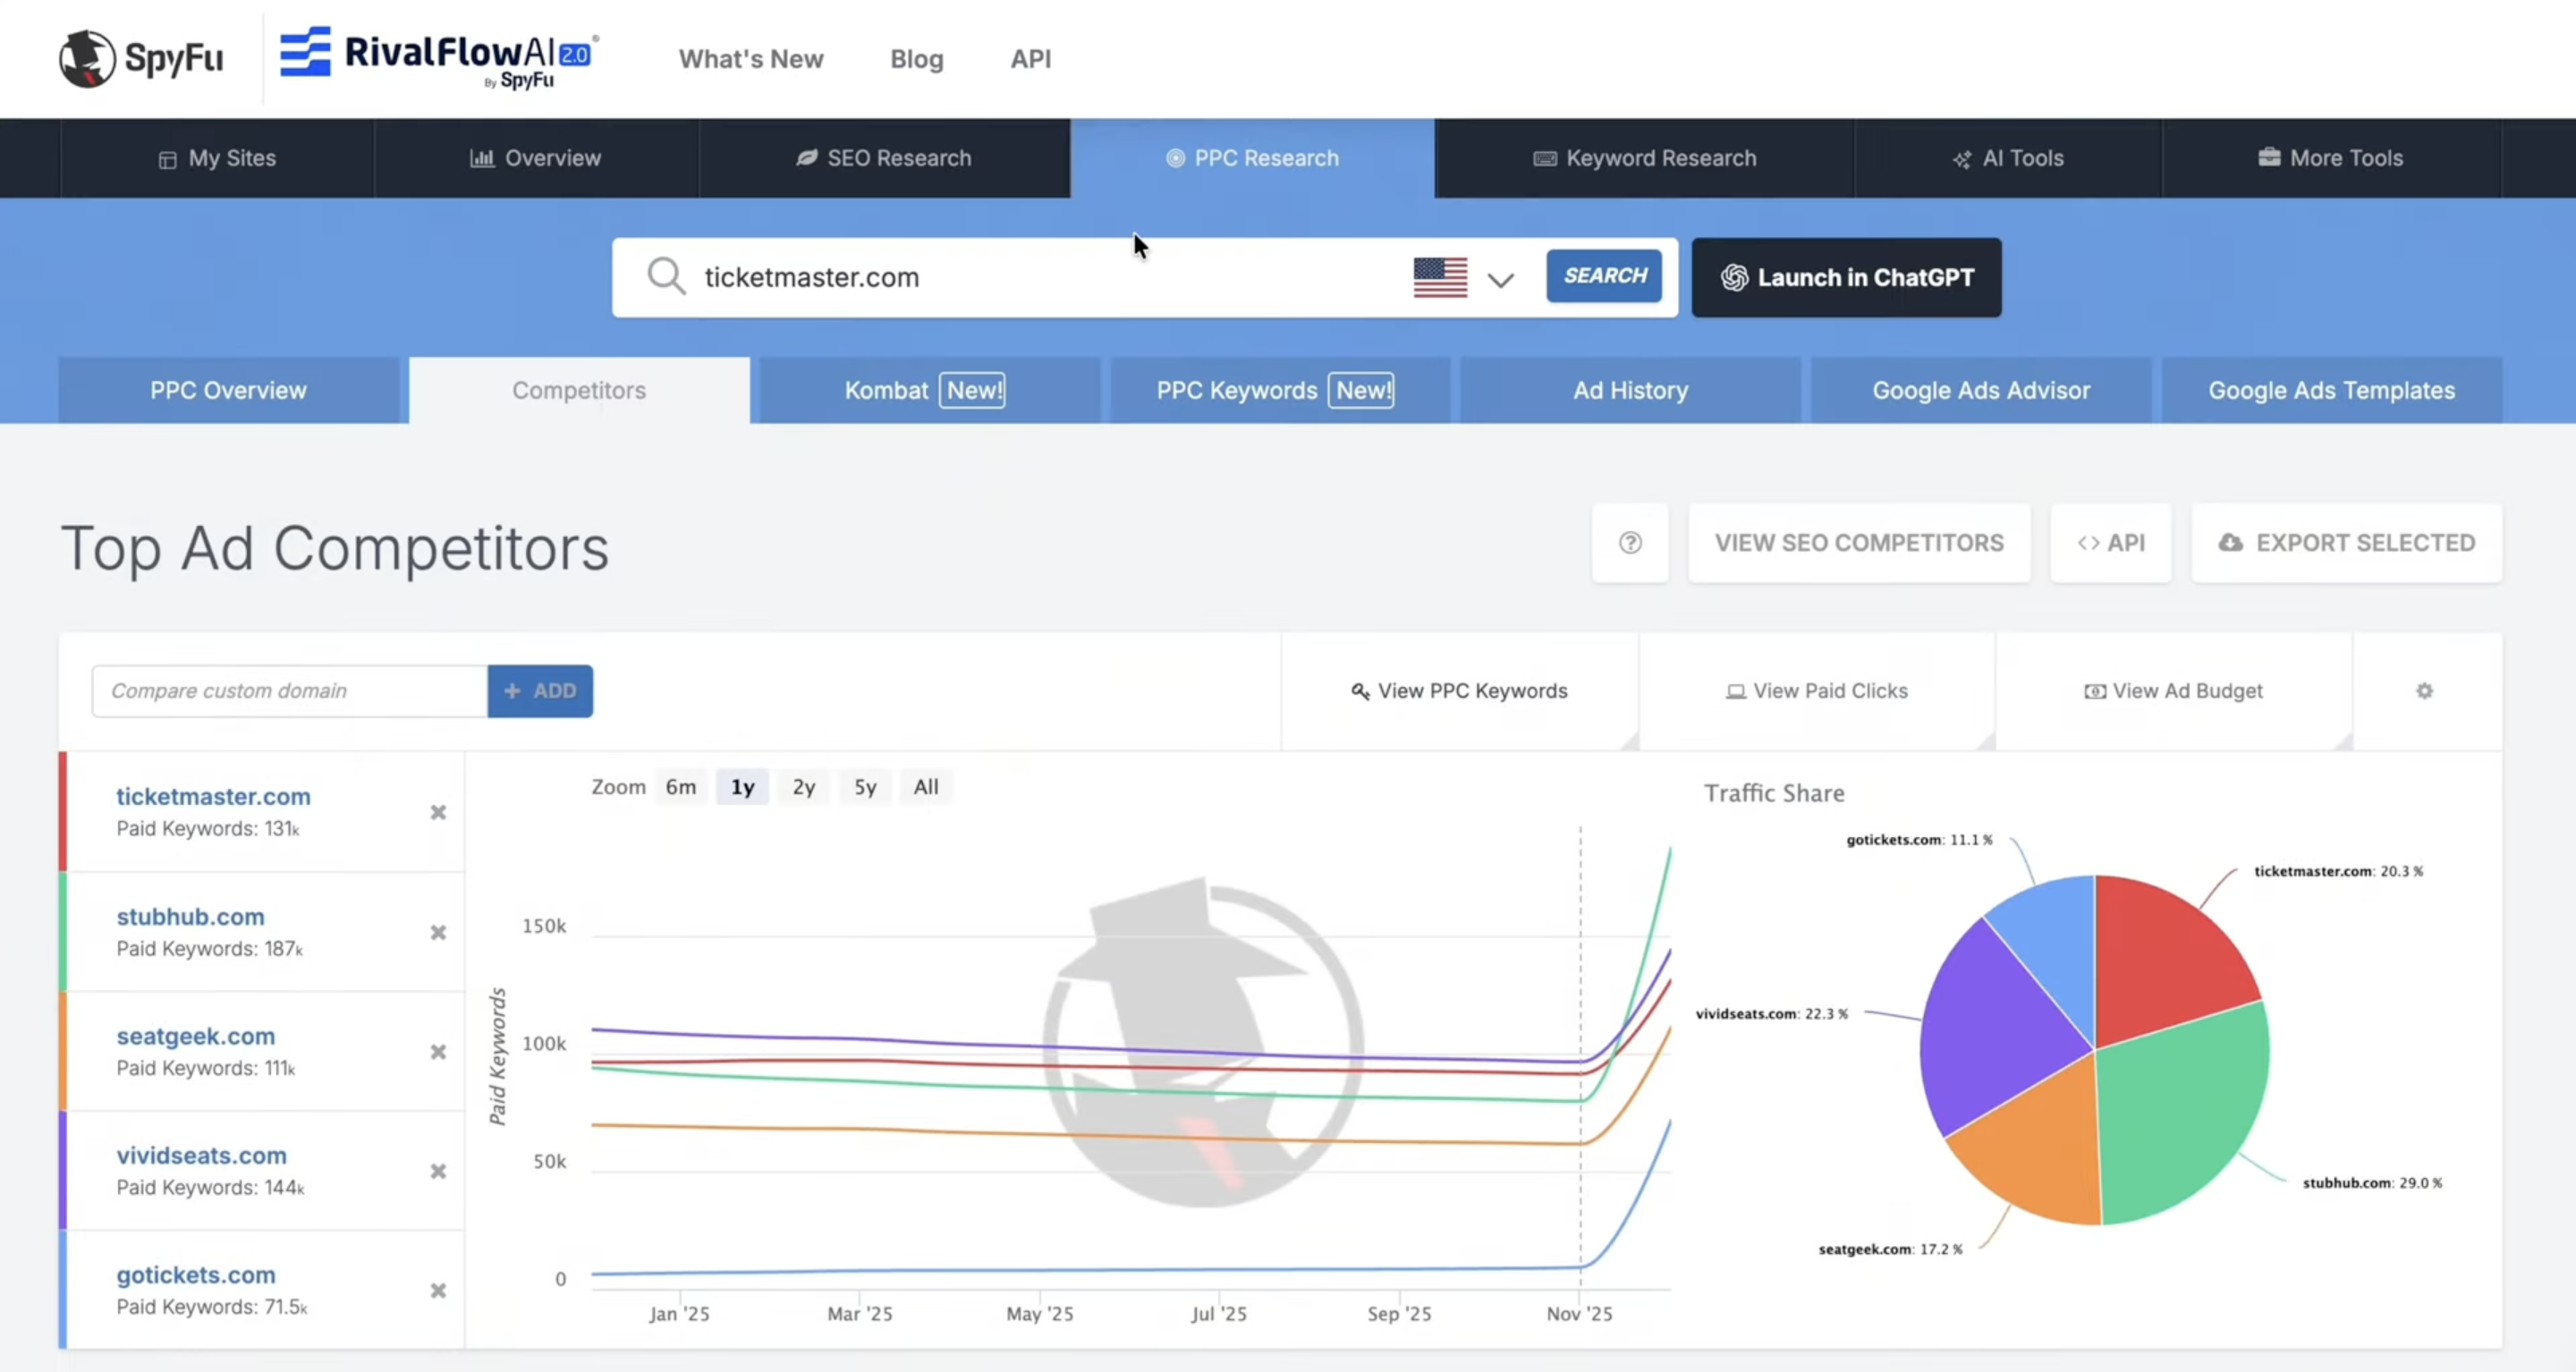Switch to View Ad Budget
This screenshot has width=2576, height=1372.
point(2174,690)
